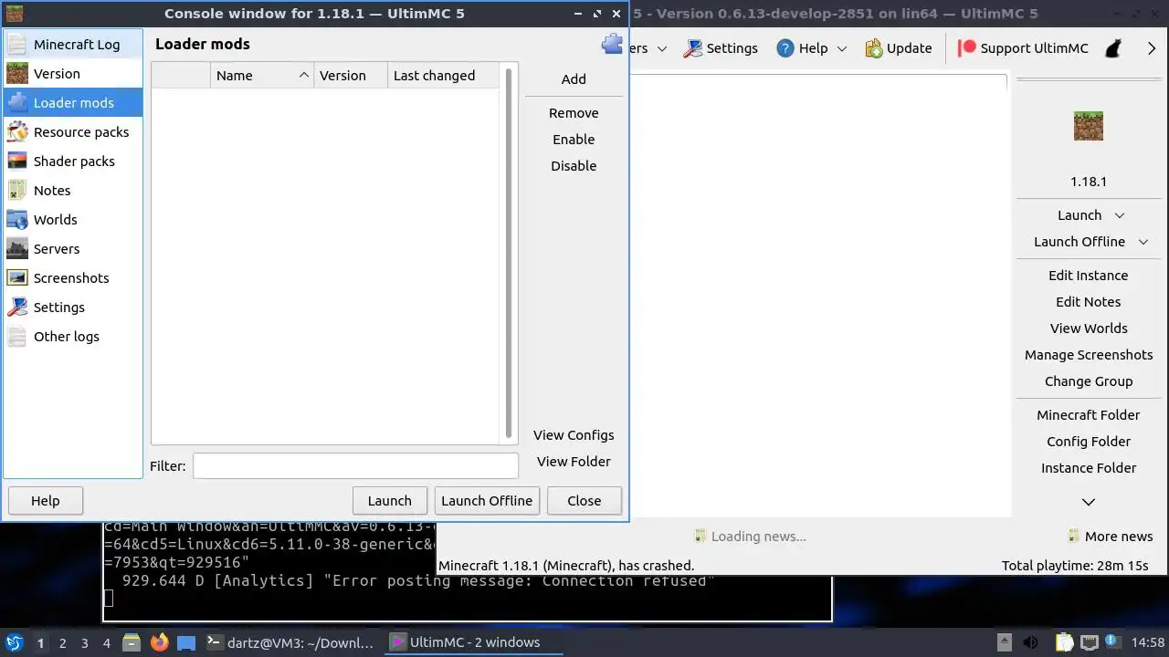Expand more instance actions chevron
The image size is (1169, 657).
(1089, 502)
